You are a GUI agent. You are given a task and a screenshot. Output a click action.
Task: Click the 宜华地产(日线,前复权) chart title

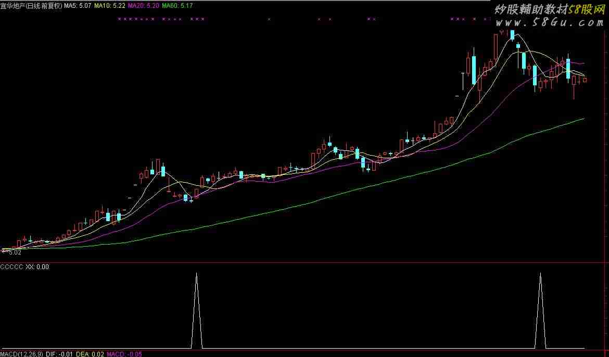(x=31, y=6)
